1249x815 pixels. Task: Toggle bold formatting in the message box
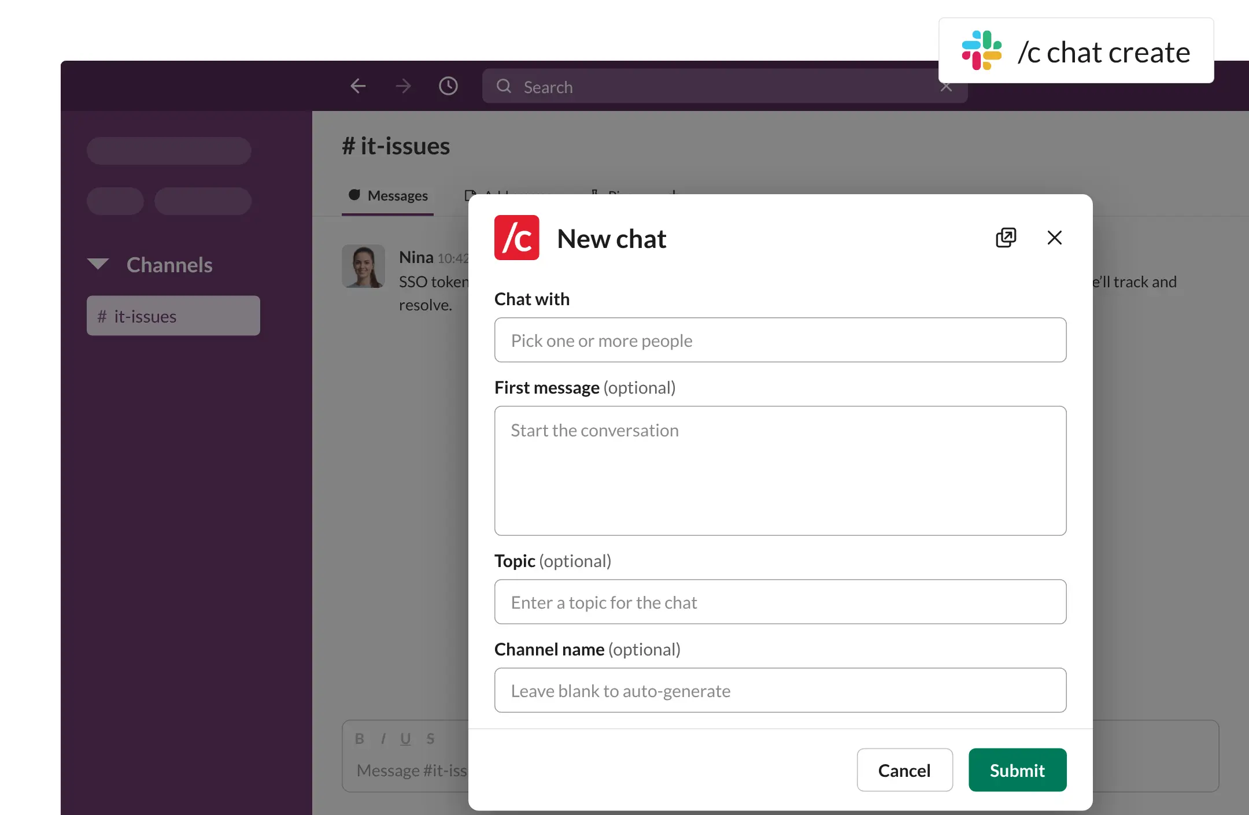359,739
